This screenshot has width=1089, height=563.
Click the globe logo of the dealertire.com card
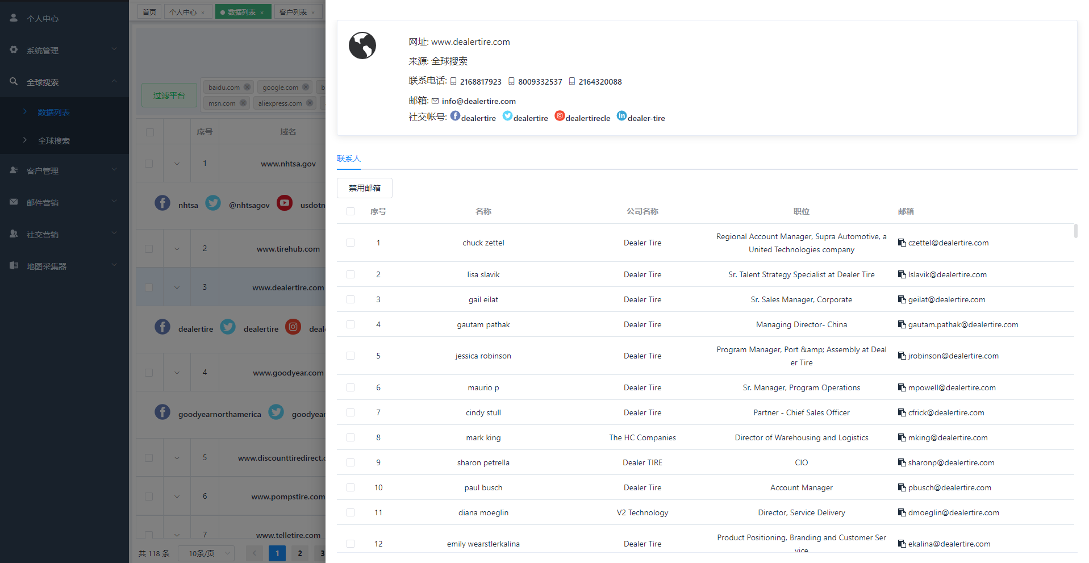pos(362,45)
